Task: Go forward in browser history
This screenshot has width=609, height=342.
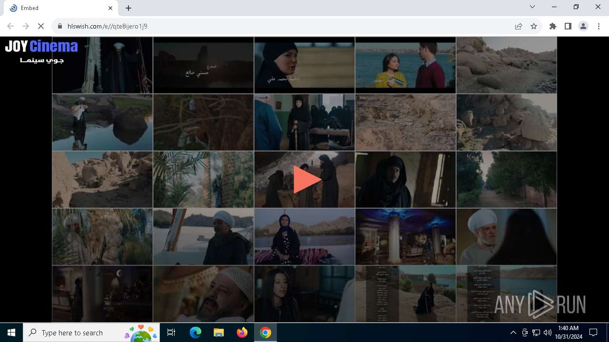Action: [x=26, y=26]
